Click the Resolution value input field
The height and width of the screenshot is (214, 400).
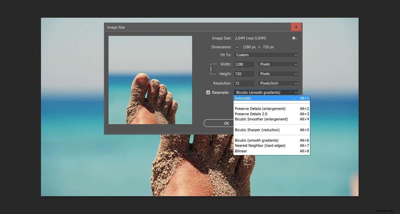[x=244, y=83]
